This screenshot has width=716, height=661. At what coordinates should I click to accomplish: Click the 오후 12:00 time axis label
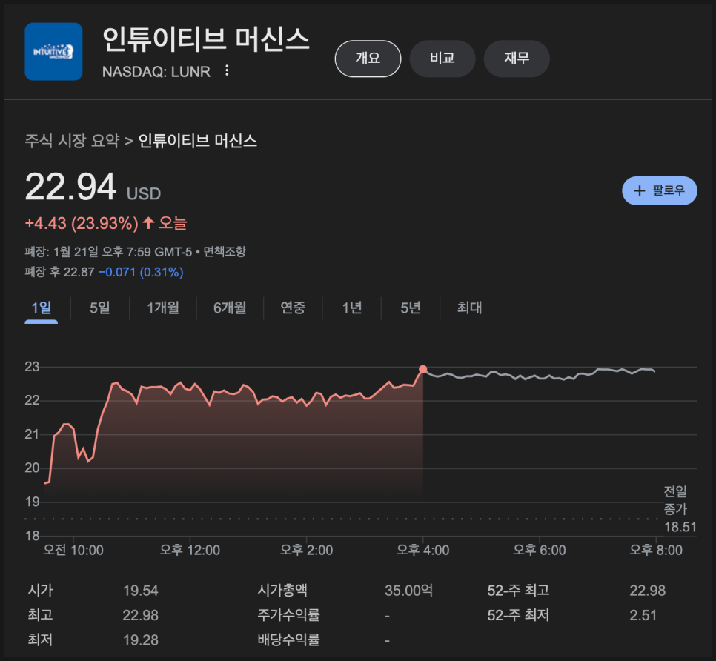coord(190,550)
